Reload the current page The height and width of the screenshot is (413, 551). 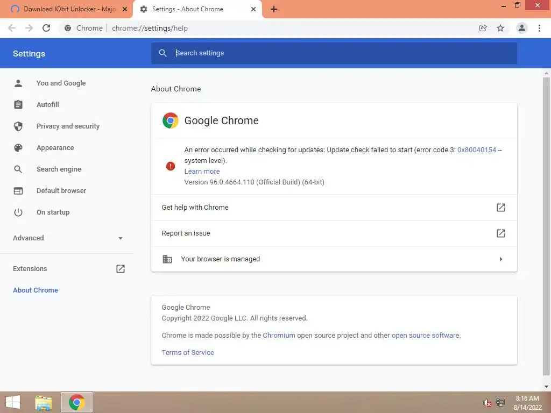tap(46, 28)
